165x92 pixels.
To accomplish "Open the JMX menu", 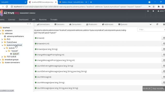I will [34, 20].
